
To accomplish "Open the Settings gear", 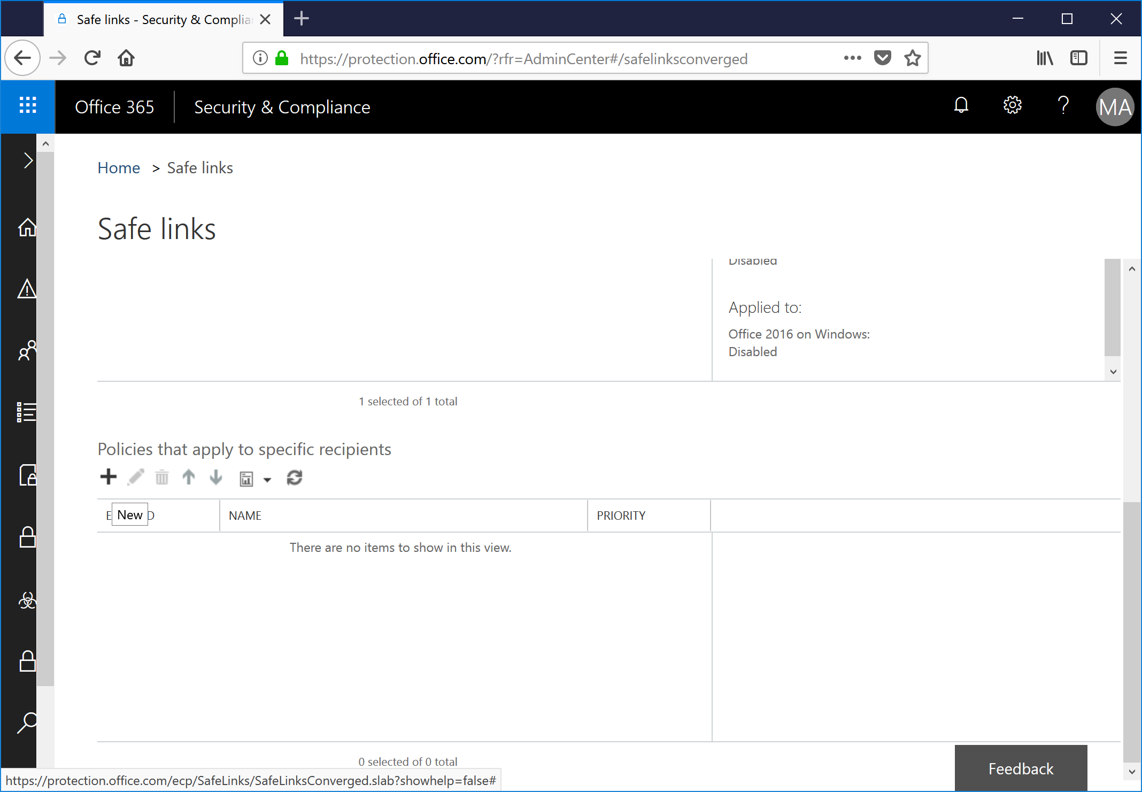I will point(1012,105).
